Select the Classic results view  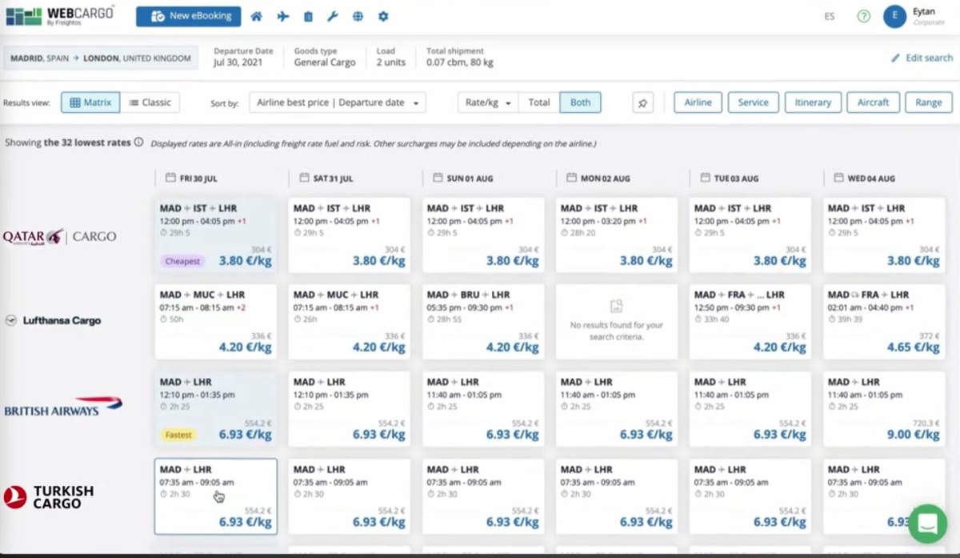tap(150, 102)
